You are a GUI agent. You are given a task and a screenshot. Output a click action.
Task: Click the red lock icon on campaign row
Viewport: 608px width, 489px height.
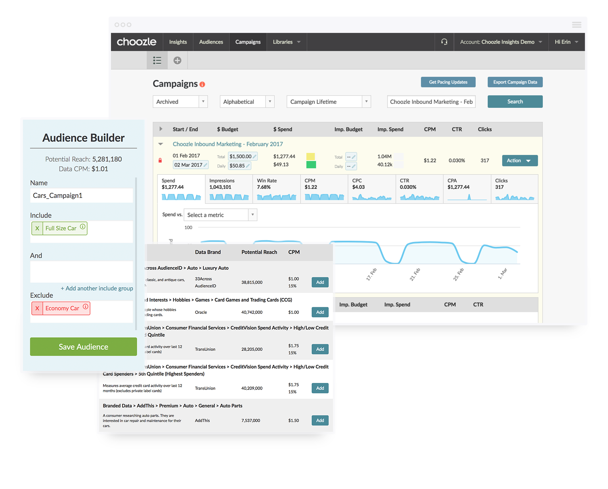pyautogui.click(x=160, y=160)
